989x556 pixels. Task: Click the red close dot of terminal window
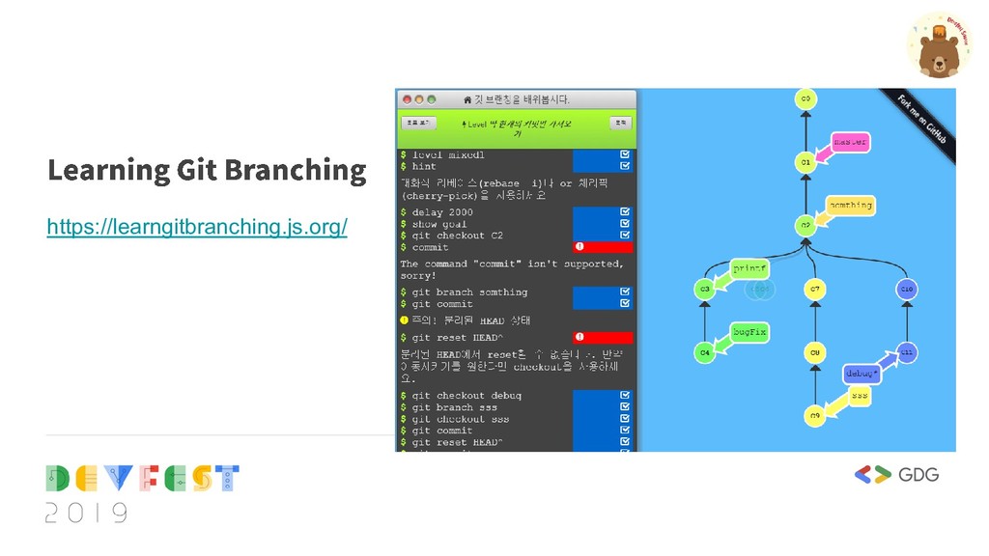point(407,99)
